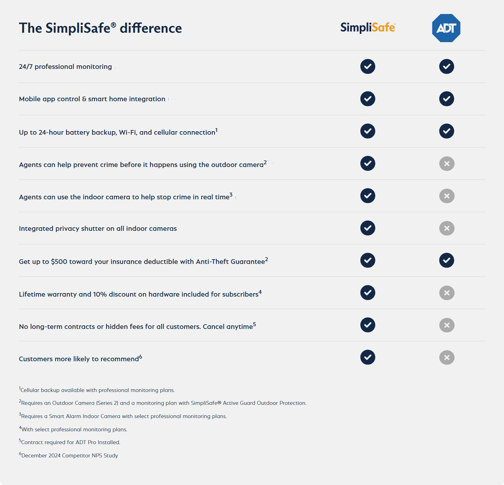Viewport: 504px width, 485px height.
Task: Click the "24/7 professional monitoring" feature text
Action: click(x=65, y=67)
